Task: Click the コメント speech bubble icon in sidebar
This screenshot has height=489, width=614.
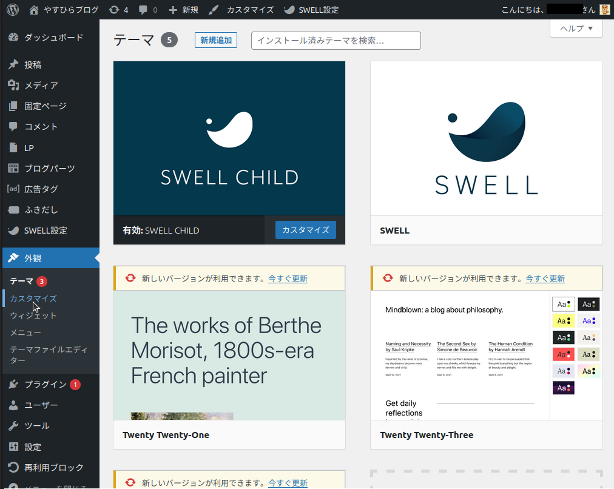Action: click(x=13, y=126)
